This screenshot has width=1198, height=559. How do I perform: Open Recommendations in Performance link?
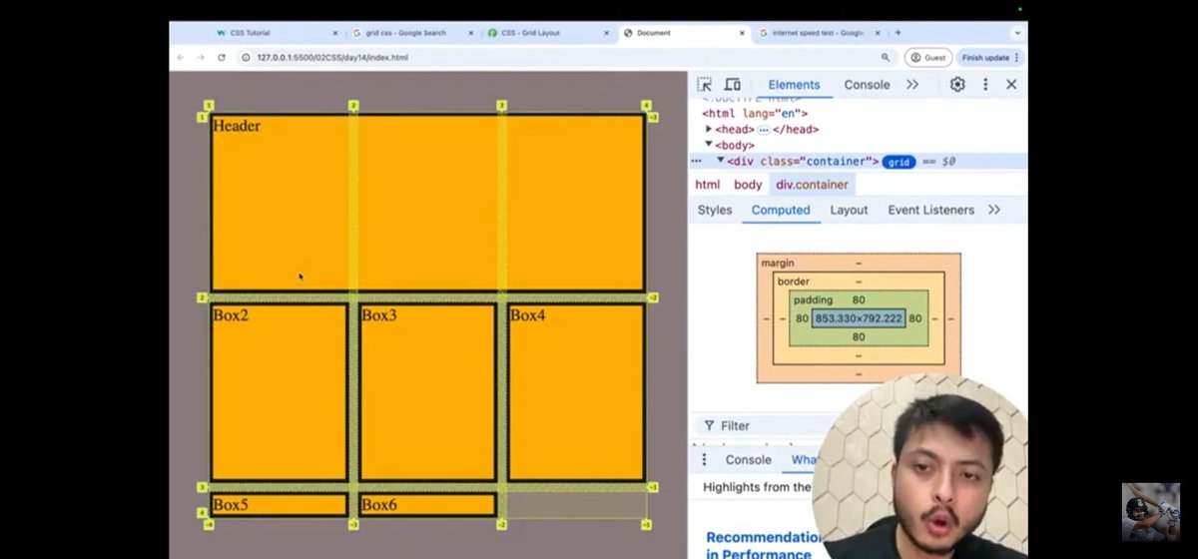764,546
